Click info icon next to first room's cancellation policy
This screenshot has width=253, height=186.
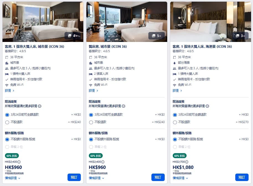[40, 106]
